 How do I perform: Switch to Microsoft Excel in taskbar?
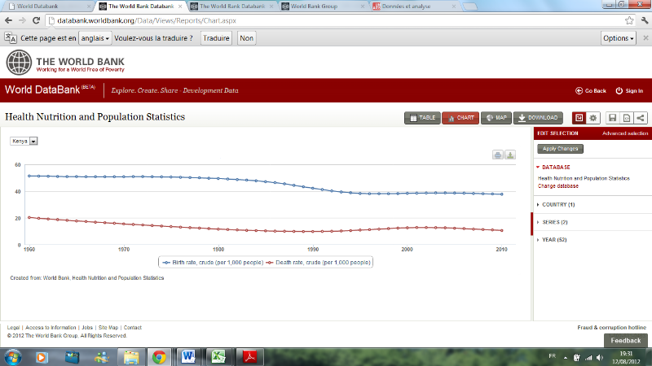tap(218, 357)
